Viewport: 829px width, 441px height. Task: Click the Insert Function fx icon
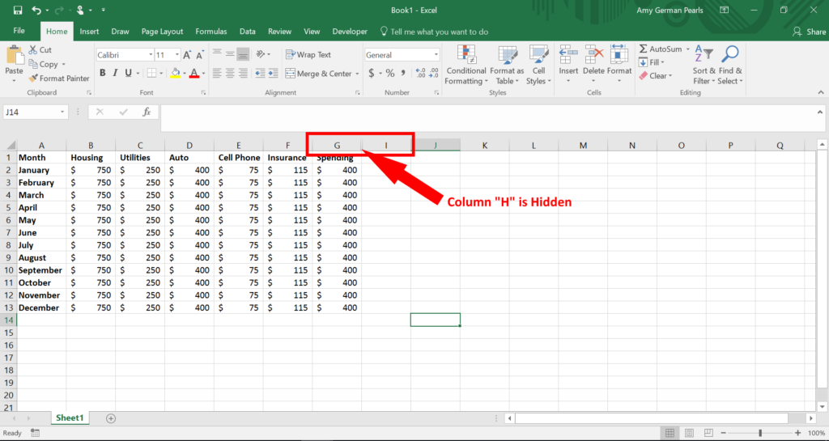pyautogui.click(x=147, y=112)
